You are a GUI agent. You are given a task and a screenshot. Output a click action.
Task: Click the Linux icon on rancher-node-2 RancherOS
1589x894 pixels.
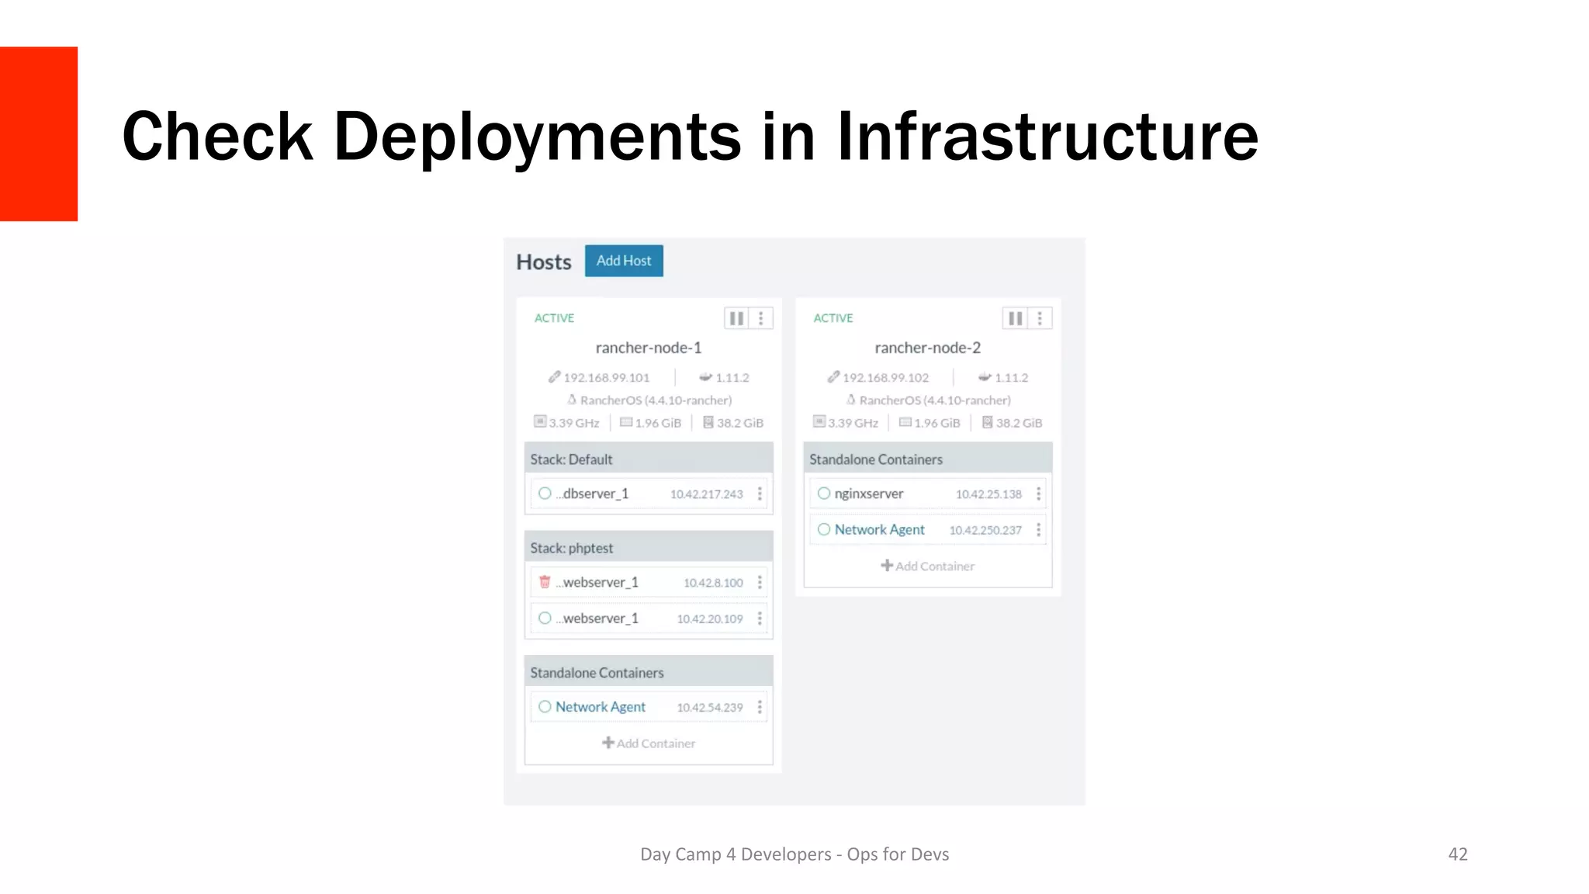click(851, 400)
